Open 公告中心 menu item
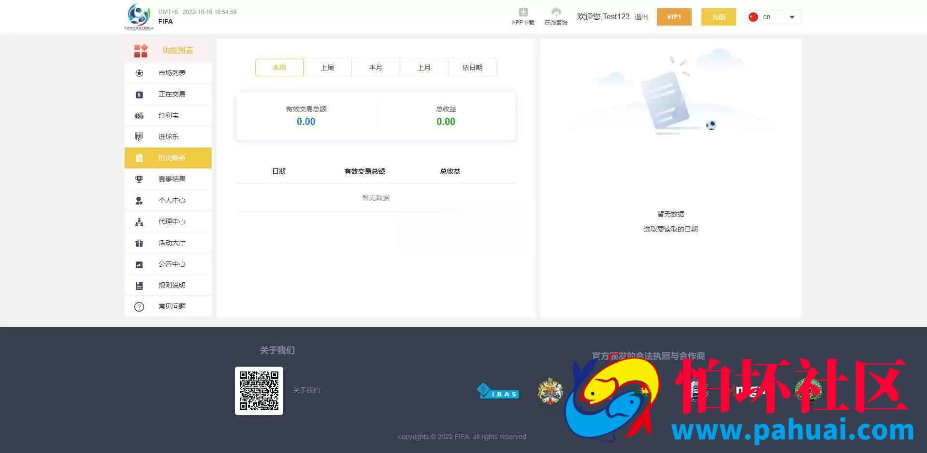 [168, 264]
